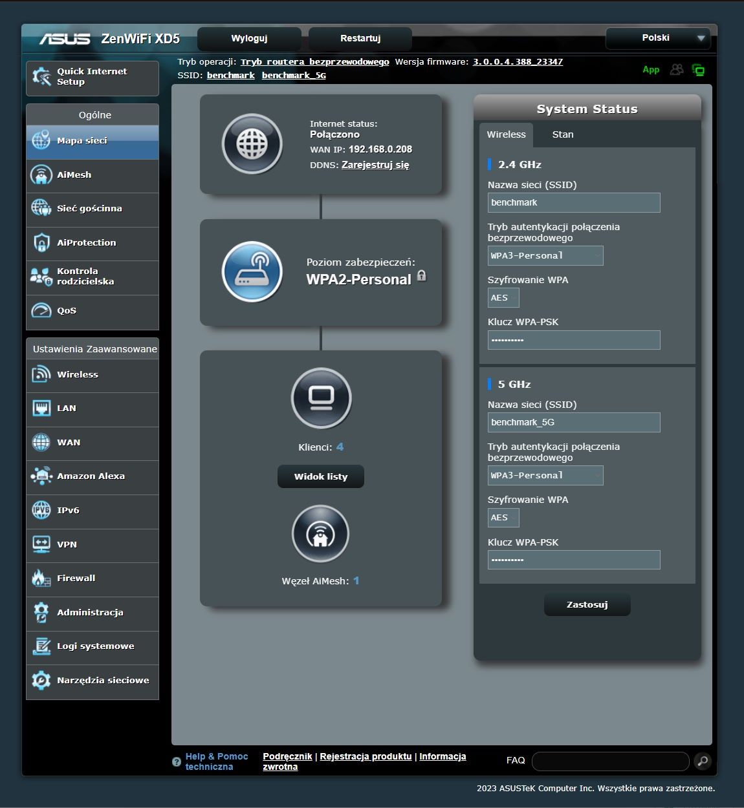
Task: Open the VPN monitor icon
Action: 41,544
